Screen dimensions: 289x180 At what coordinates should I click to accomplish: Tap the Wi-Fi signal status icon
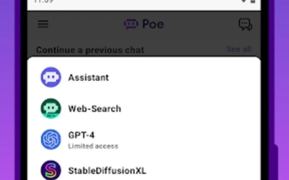click(x=244, y=1)
